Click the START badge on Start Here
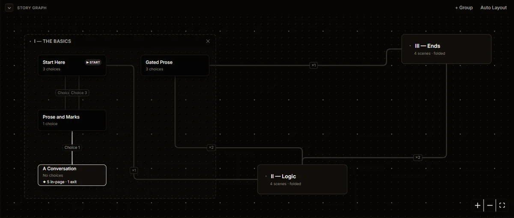Image resolution: width=514 pixels, height=218 pixels. tap(93, 62)
